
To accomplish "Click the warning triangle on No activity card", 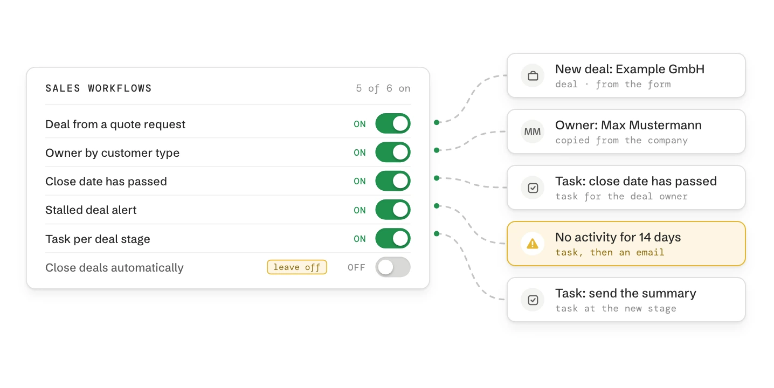I will tap(533, 244).
